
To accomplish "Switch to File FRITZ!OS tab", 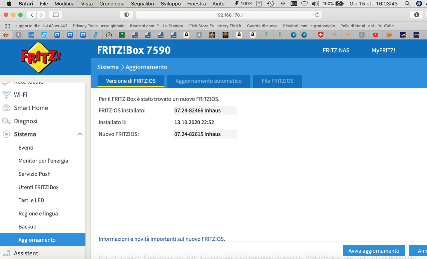I will pos(278,81).
